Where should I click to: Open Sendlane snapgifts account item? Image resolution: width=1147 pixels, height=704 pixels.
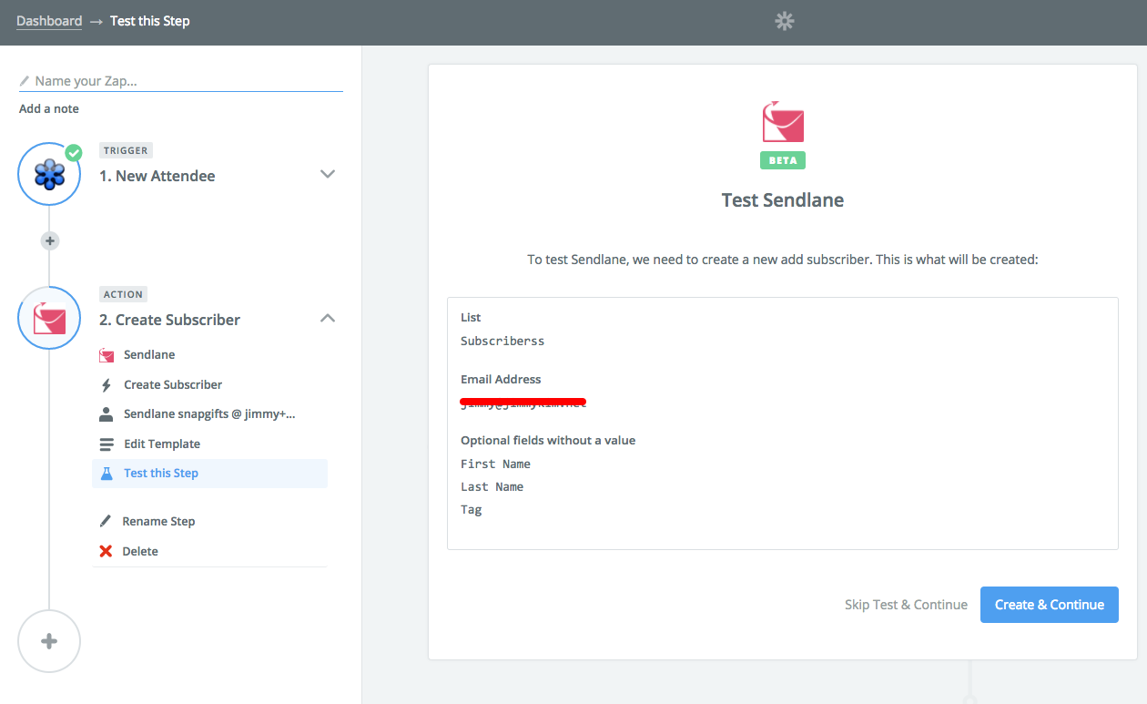pos(209,414)
